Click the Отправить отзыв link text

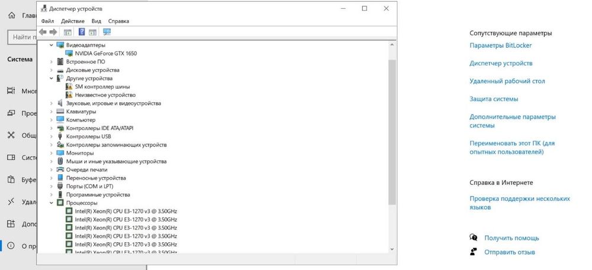[x=510, y=252]
